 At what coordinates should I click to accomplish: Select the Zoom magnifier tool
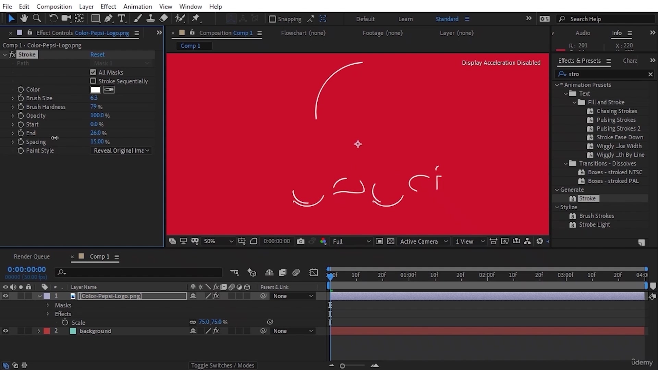pyautogui.click(x=37, y=18)
